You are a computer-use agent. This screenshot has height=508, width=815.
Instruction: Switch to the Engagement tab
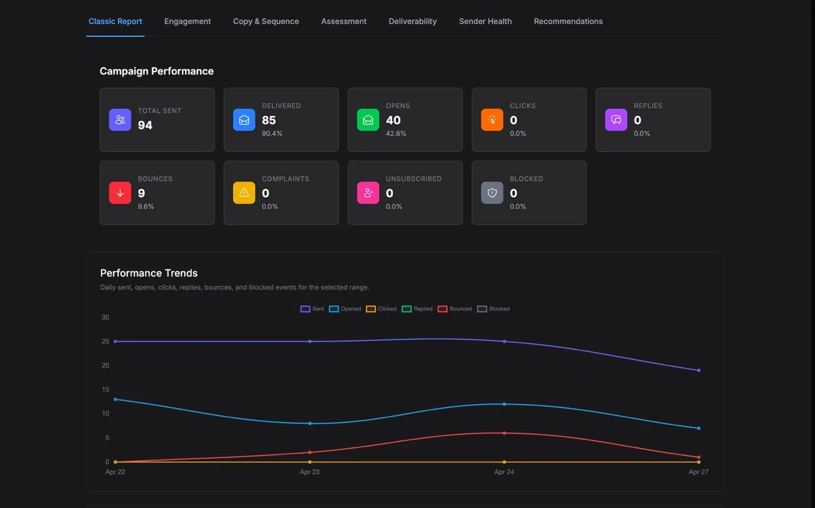tap(187, 22)
